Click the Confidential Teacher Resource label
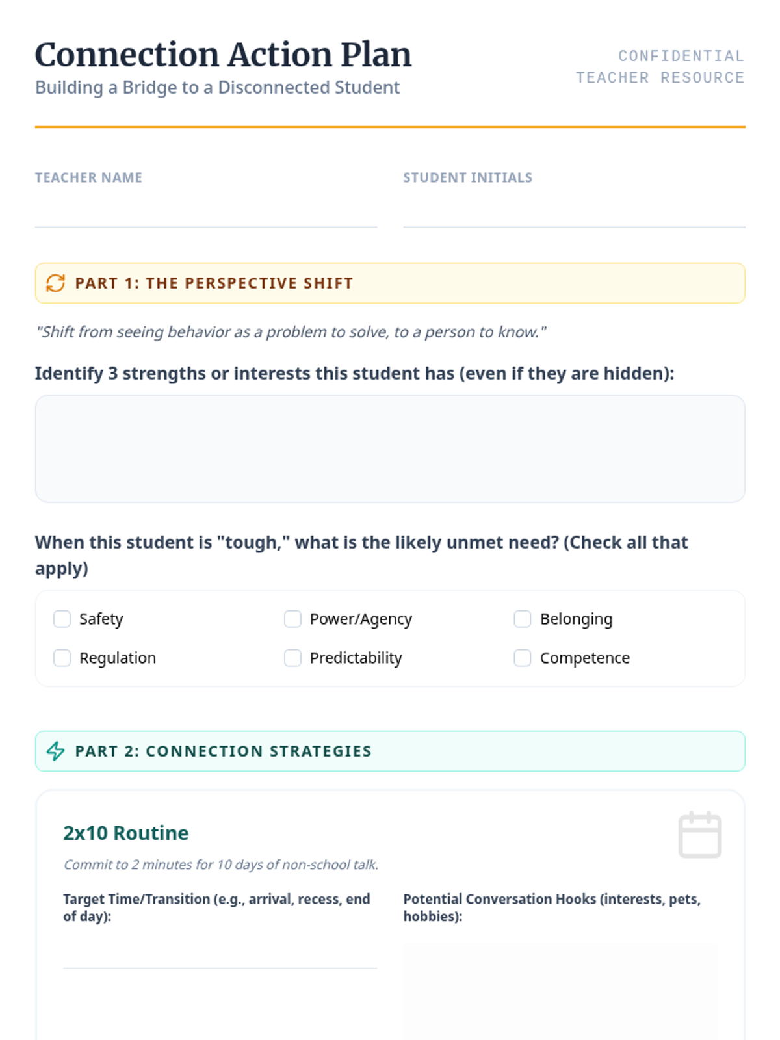Screen dimensions: 780x1040 660,67
